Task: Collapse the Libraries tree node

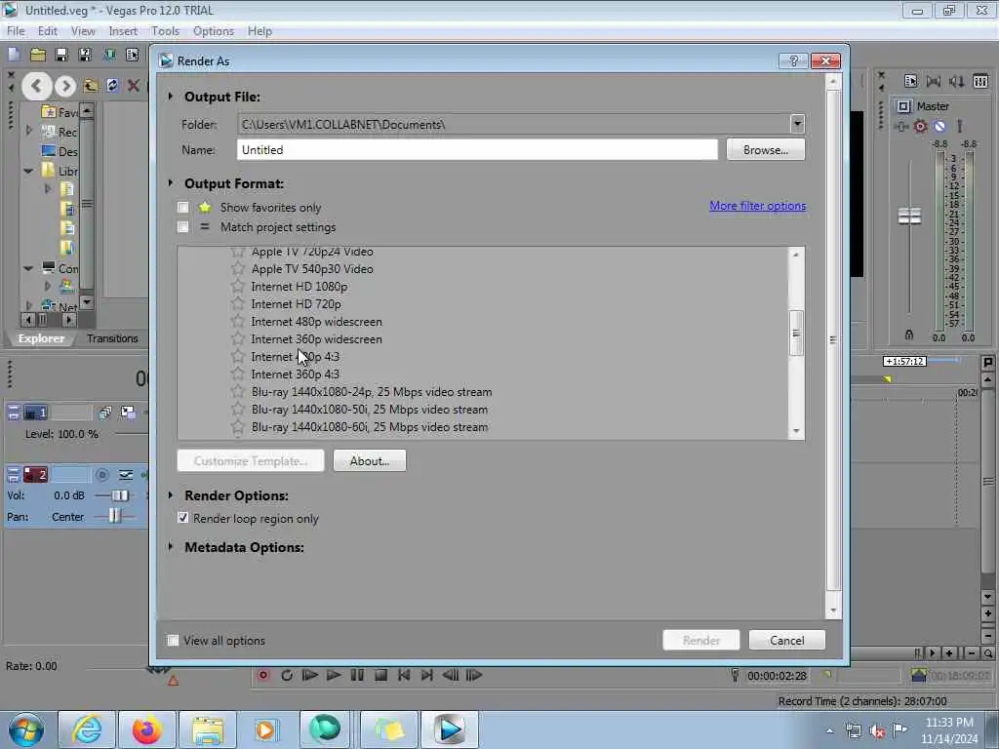Action: (x=28, y=171)
